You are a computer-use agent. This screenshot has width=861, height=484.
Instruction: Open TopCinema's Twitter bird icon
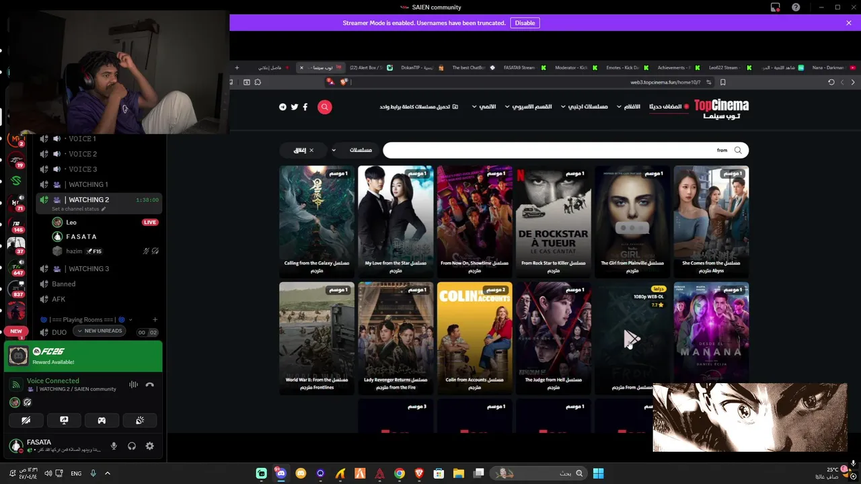coord(294,107)
